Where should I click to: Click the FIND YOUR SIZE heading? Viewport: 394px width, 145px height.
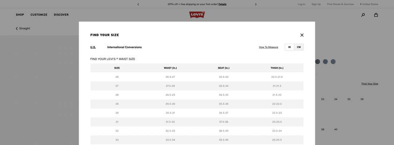105,35
